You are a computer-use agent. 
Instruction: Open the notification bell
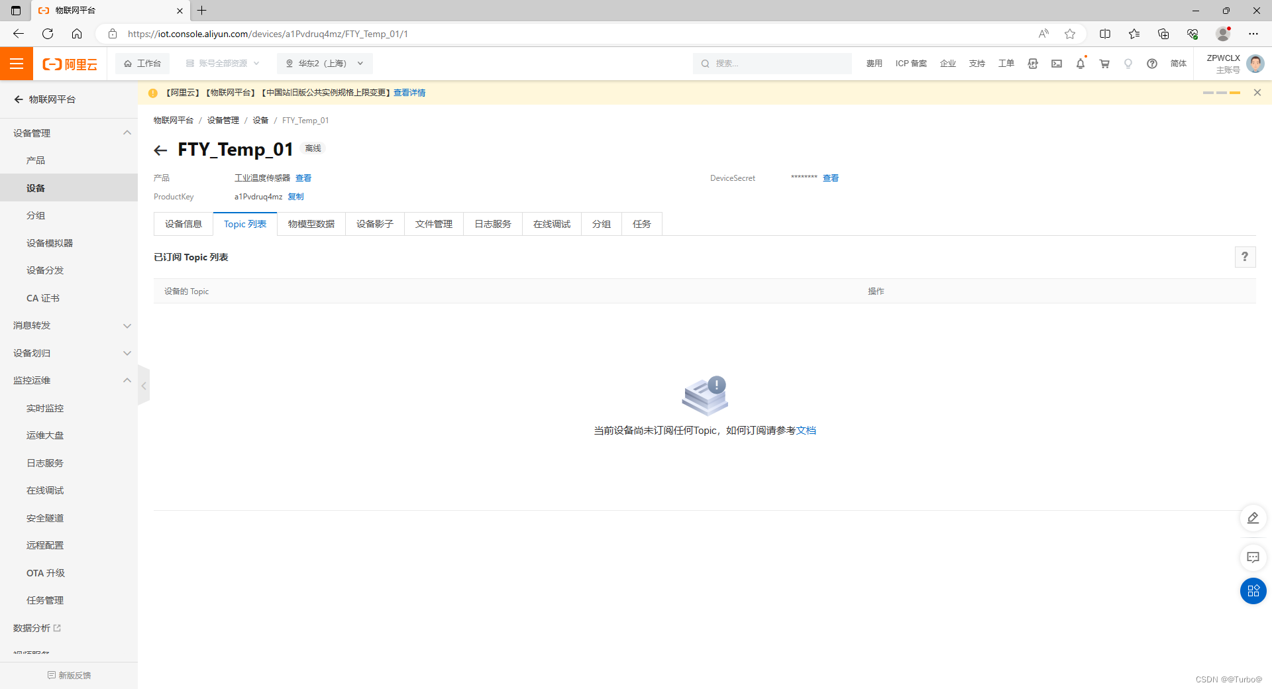click(x=1081, y=64)
